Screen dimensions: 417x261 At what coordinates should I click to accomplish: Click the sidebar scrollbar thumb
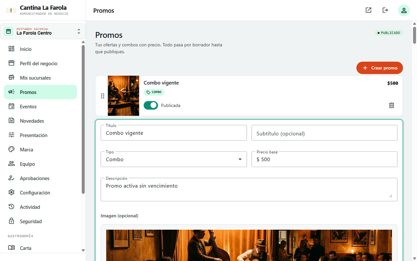(83, 119)
